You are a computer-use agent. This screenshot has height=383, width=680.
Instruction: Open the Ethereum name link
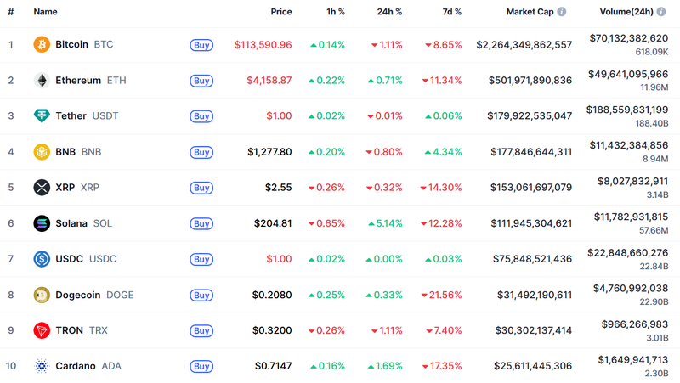click(78, 81)
